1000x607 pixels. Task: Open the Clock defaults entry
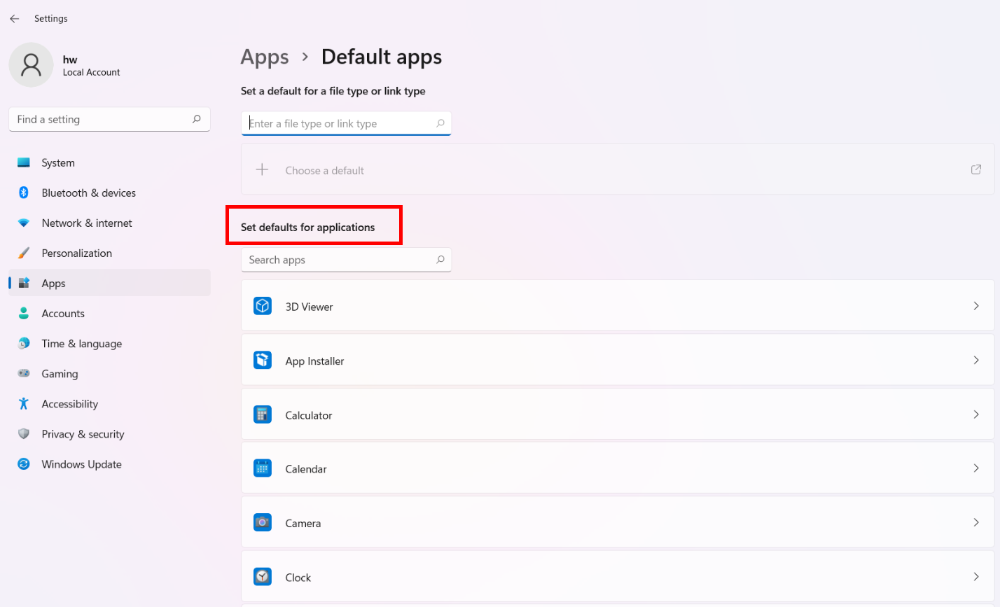(x=618, y=577)
